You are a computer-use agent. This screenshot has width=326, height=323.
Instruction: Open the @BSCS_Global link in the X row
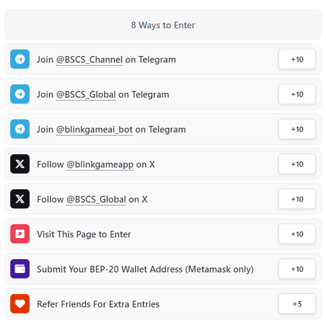tap(96, 199)
